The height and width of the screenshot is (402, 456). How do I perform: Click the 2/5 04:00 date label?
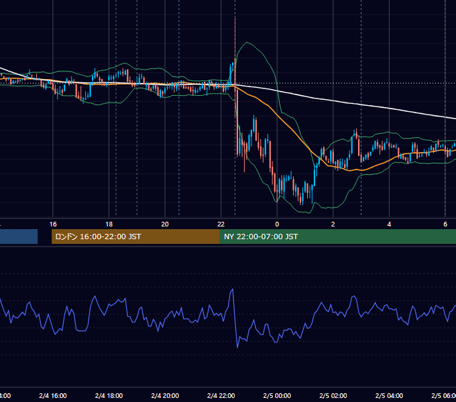click(x=389, y=395)
